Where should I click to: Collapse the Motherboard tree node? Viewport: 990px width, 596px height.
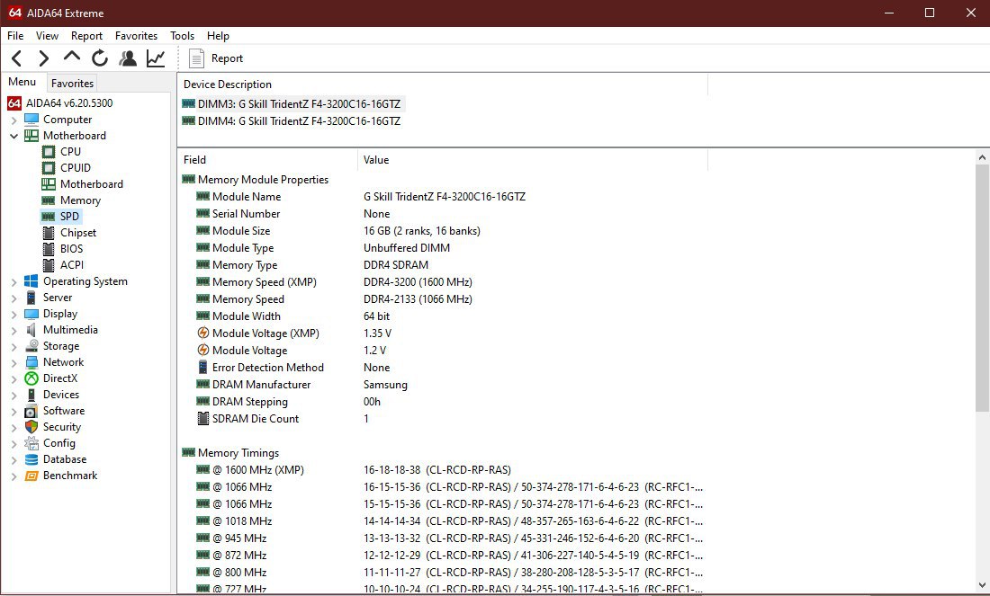point(13,136)
